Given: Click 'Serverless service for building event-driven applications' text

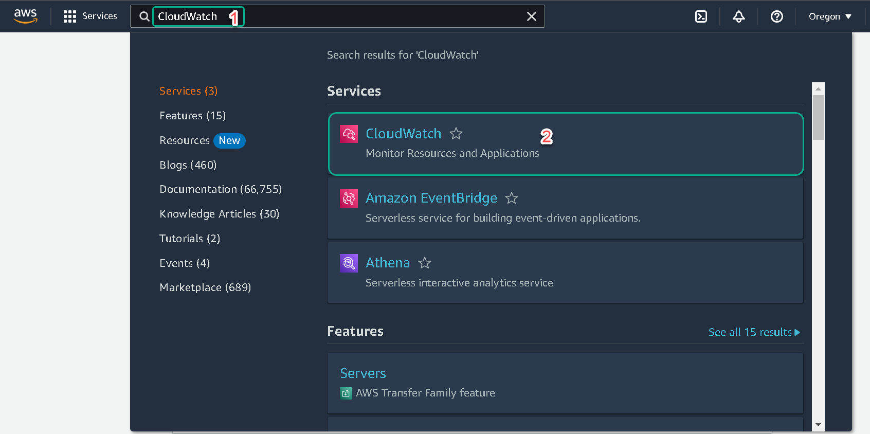Looking at the screenshot, I should (x=503, y=218).
